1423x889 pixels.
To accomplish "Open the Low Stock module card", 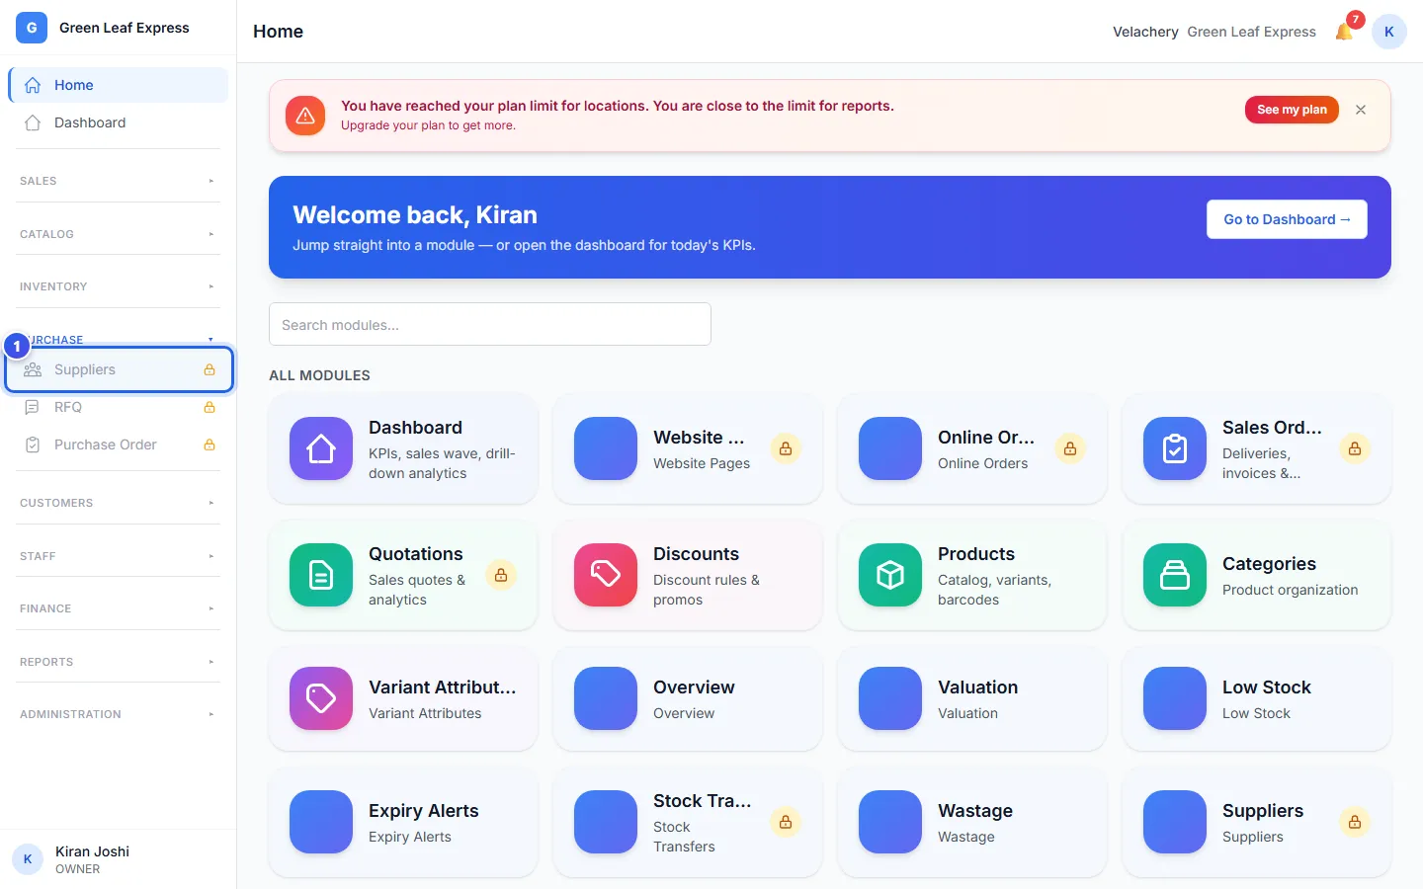I will (1257, 698).
